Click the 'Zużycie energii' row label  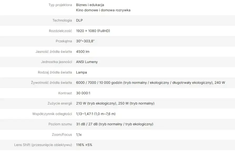(x=59, y=103)
